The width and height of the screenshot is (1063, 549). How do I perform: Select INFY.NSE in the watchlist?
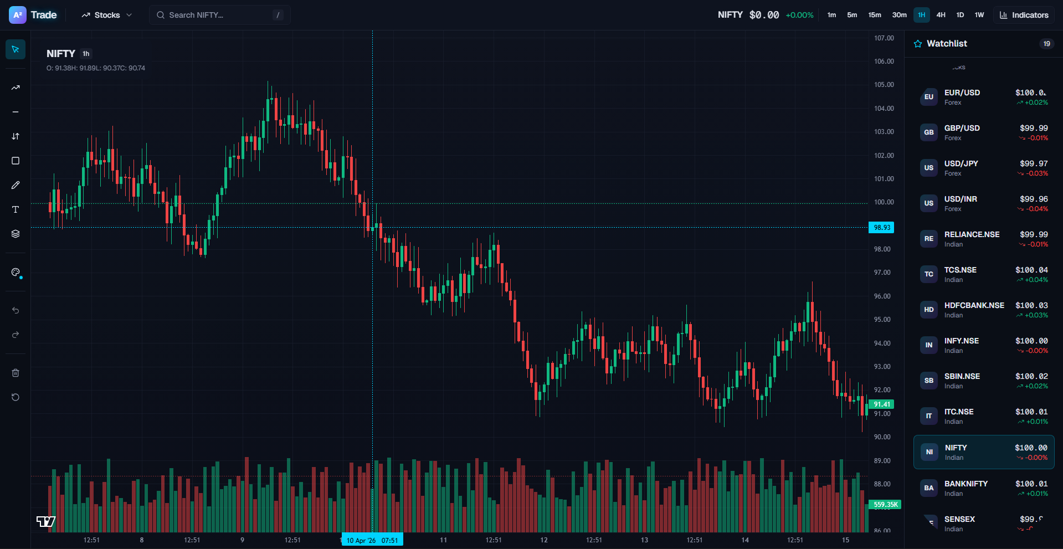(984, 345)
